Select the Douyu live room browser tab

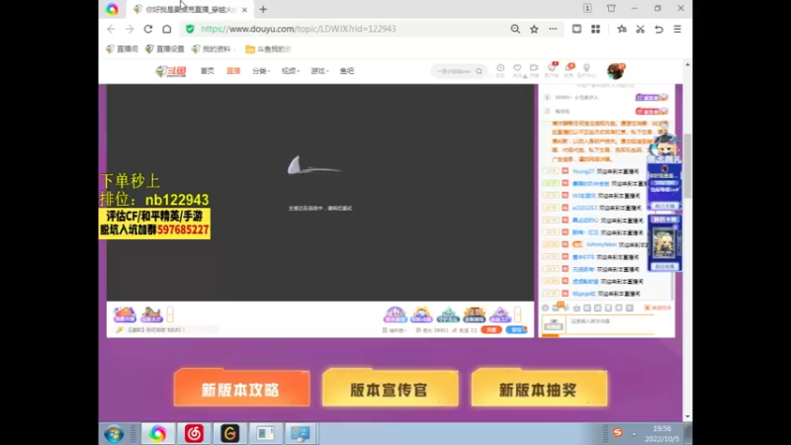pyautogui.click(x=189, y=10)
